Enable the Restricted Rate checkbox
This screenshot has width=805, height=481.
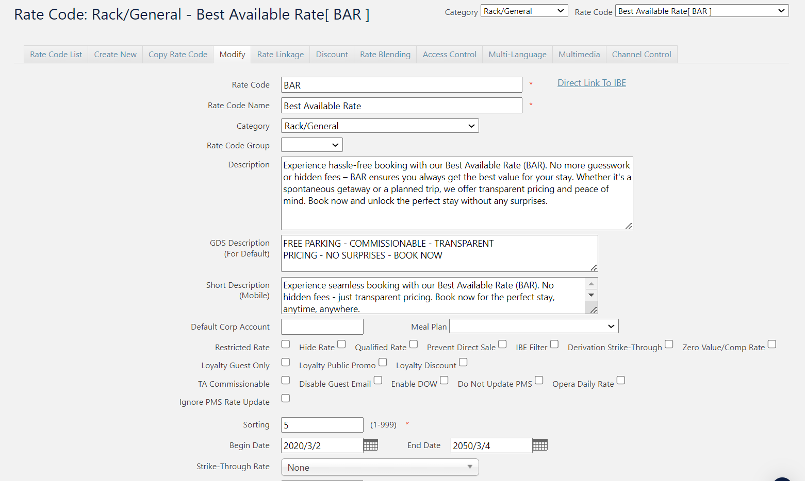point(286,344)
